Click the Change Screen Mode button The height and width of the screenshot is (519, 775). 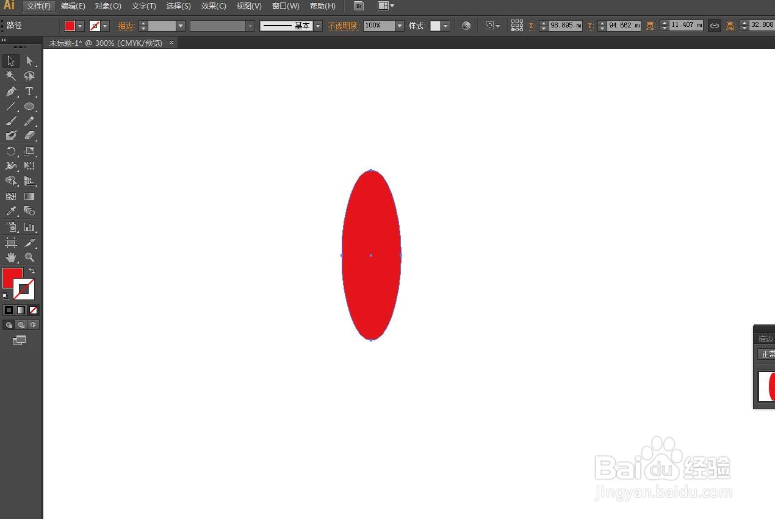[x=20, y=340]
